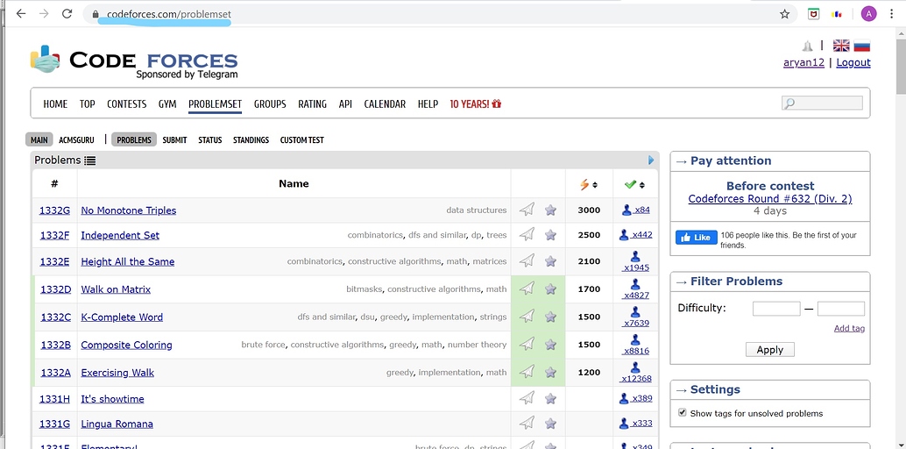Toggle Show tags for unsolved problems
Viewport: 906px width, 449px height.
683,412
